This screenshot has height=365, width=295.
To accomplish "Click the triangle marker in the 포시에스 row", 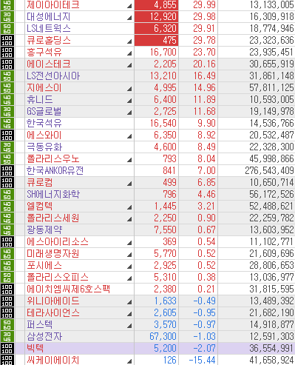I will [129, 267].
